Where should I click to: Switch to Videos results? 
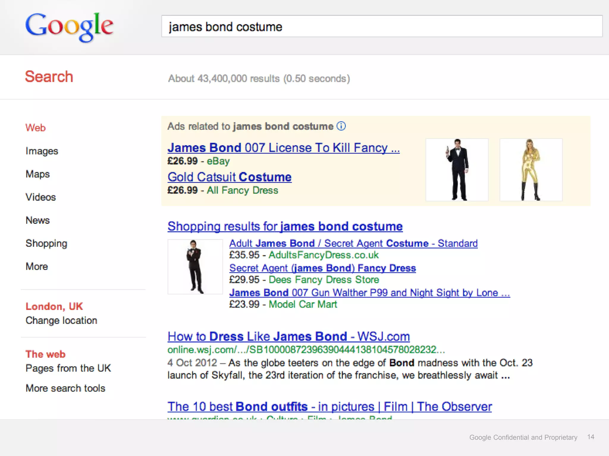pos(41,197)
